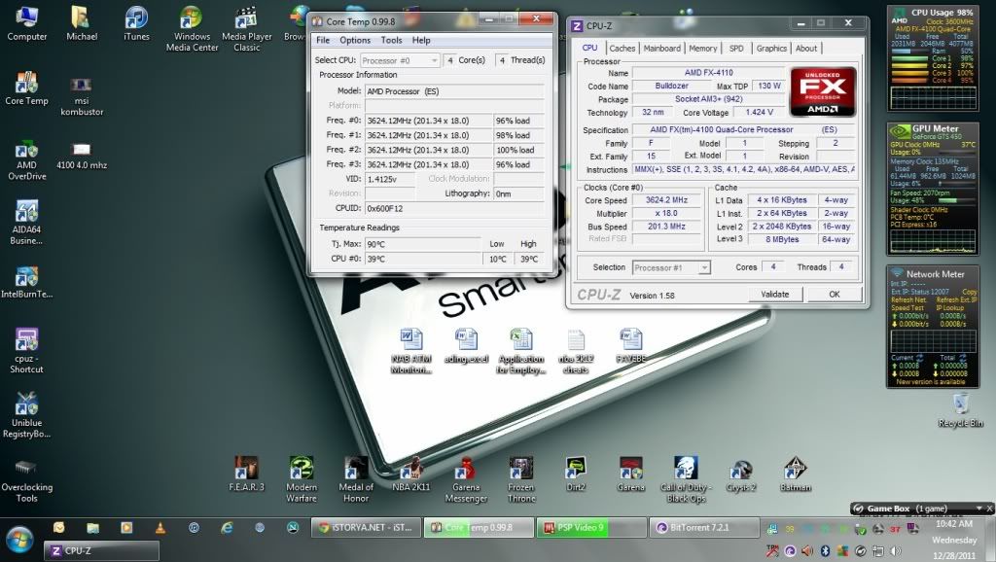Launch Call of Duty Black Ops
This screenshot has height=562, width=996.
pos(686,479)
